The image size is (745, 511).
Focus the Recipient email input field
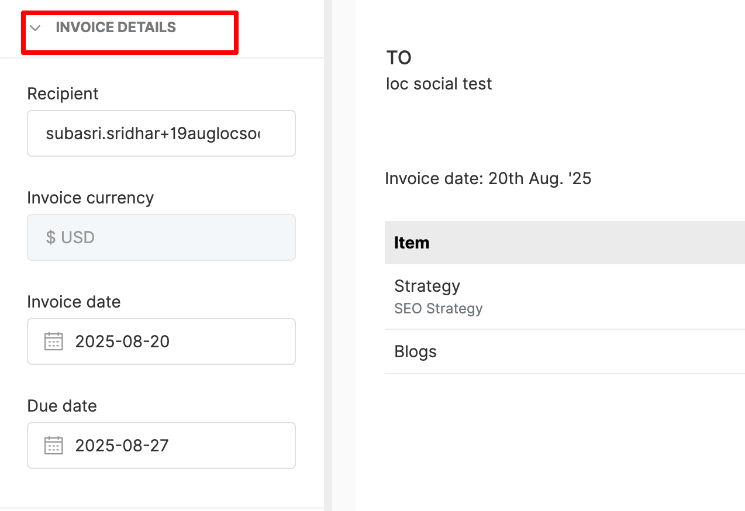161,133
